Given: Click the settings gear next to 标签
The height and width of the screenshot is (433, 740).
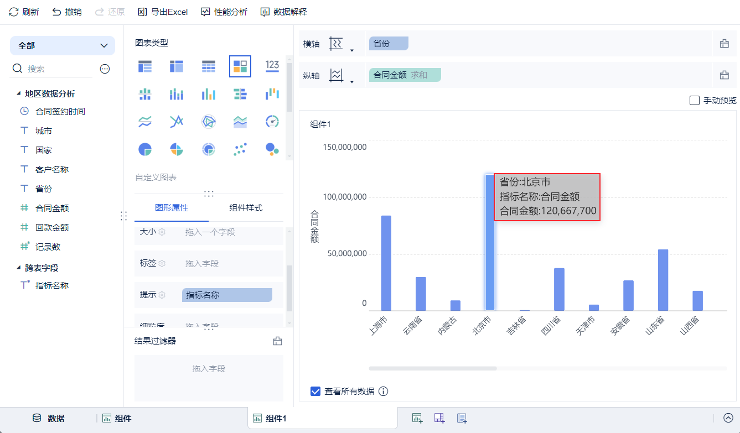Looking at the screenshot, I should [162, 264].
